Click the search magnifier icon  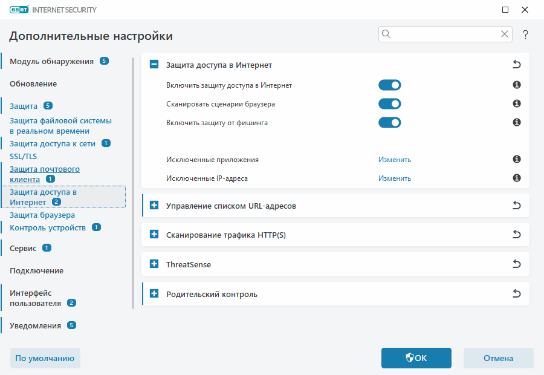386,34
